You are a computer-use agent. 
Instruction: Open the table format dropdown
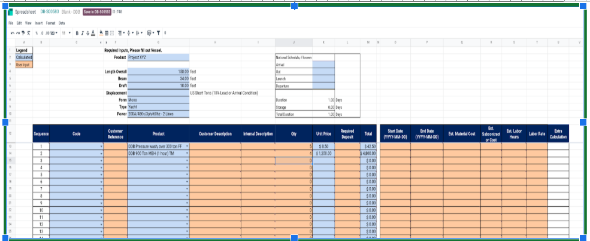pos(150,33)
